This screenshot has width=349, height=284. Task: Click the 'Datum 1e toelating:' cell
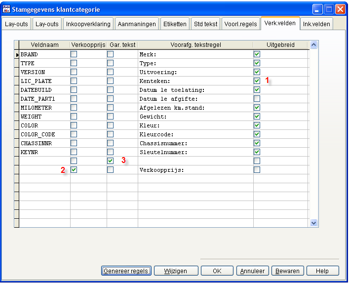tap(195, 90)
